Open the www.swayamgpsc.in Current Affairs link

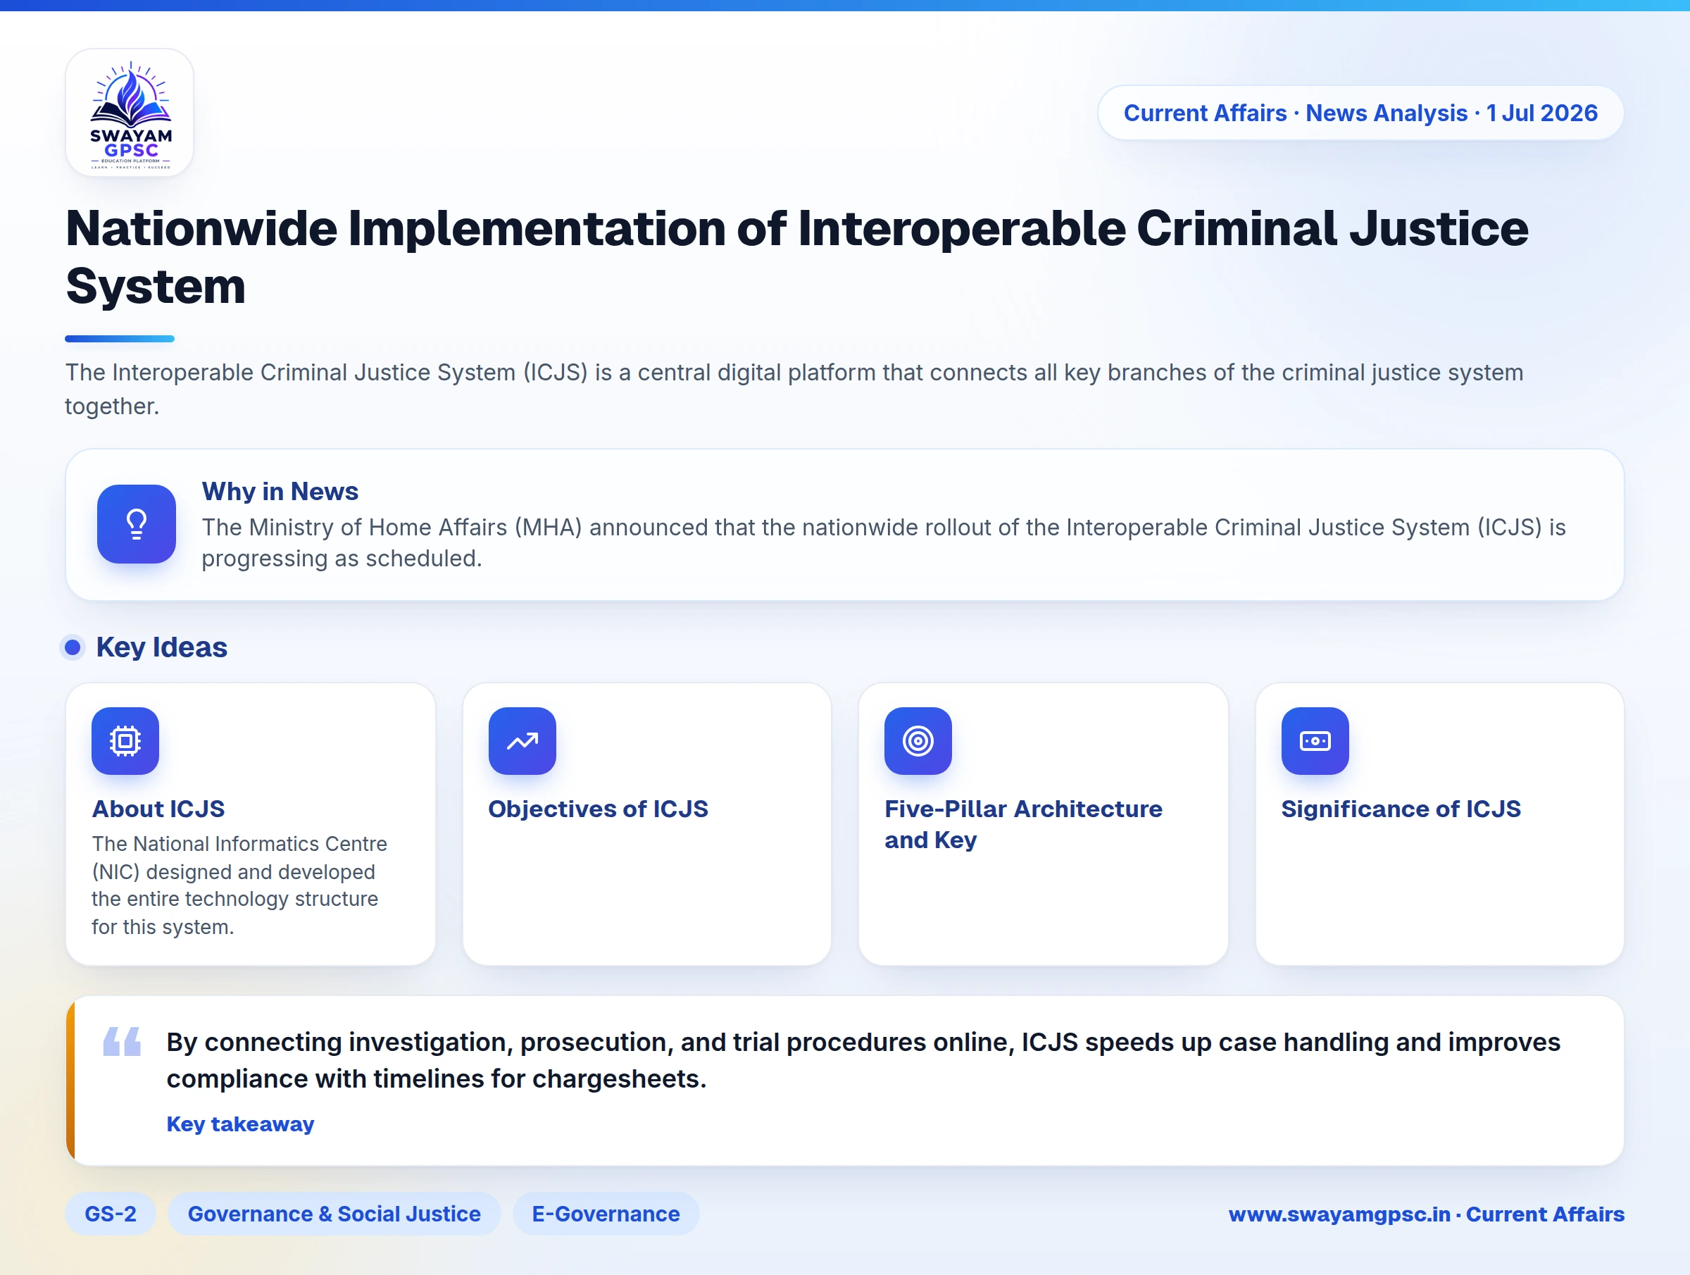pos(1427,1214)
